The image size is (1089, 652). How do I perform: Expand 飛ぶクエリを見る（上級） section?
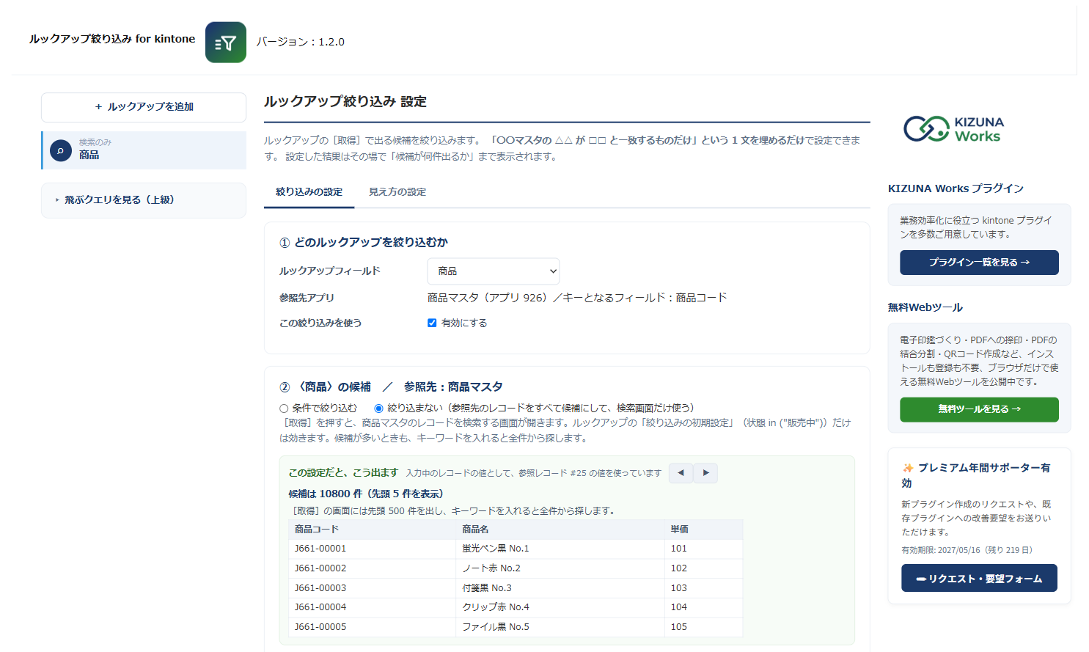144,200
